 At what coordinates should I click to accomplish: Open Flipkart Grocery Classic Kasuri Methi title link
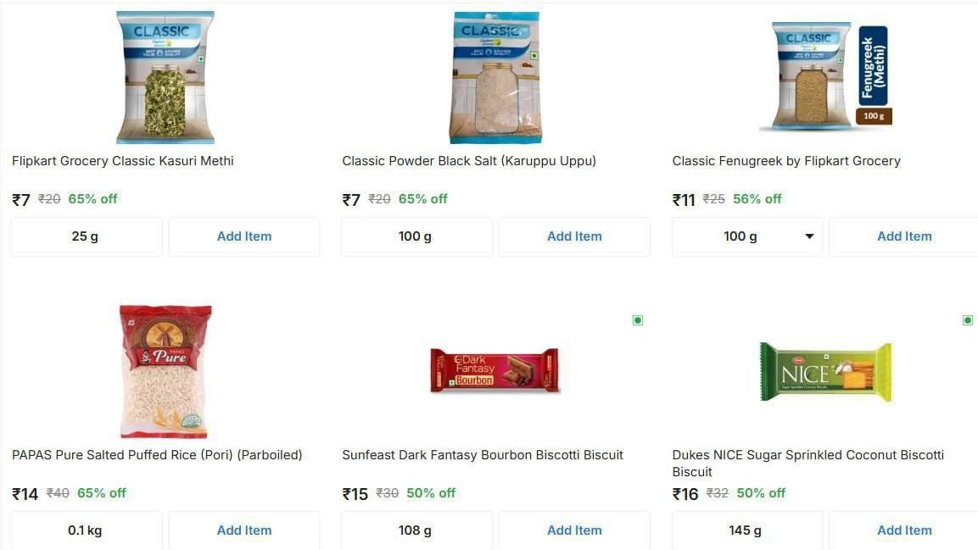click(x=123, y=161)
